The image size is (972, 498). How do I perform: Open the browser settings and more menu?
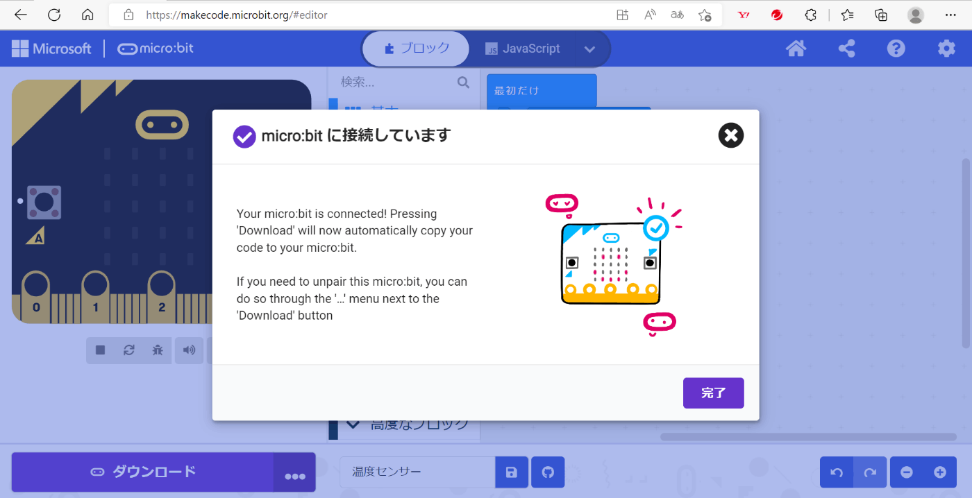click(x=950, y=15)
